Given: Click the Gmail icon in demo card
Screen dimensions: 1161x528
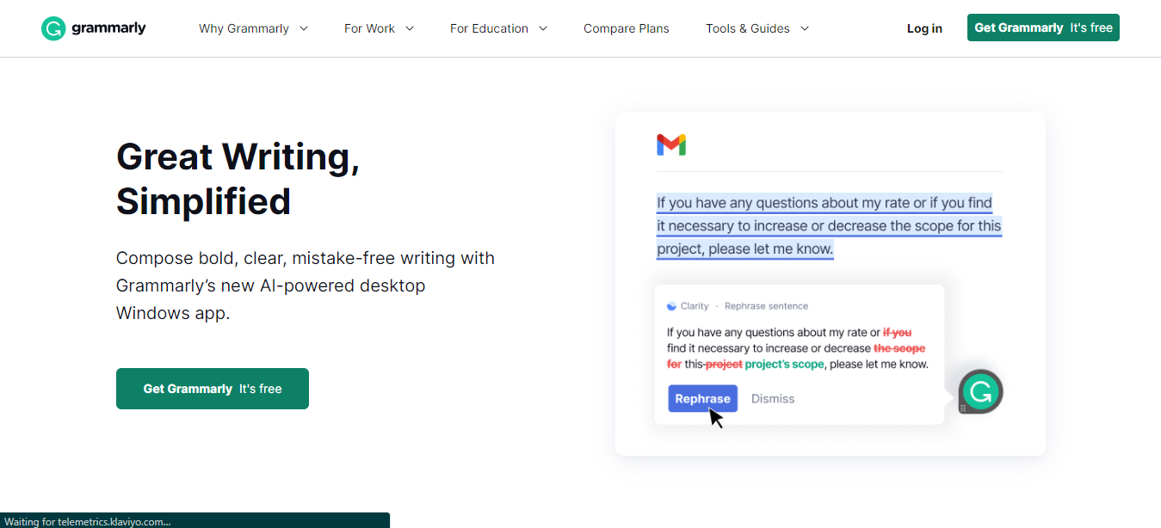Looking at the screenshot, I should click(x=671, y=144).
